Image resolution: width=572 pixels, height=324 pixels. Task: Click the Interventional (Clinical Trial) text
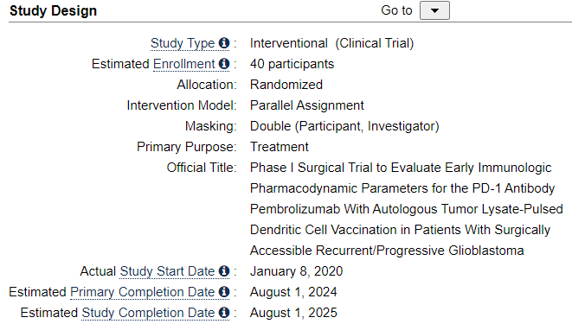tap(331, 43)
